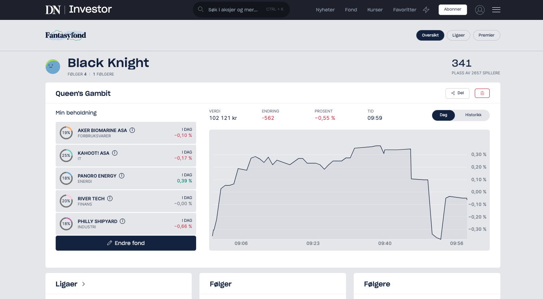This screenshot has width=543, height=299.
Task: Click the pencil icon on Endre fond
Action: [109, 243]
